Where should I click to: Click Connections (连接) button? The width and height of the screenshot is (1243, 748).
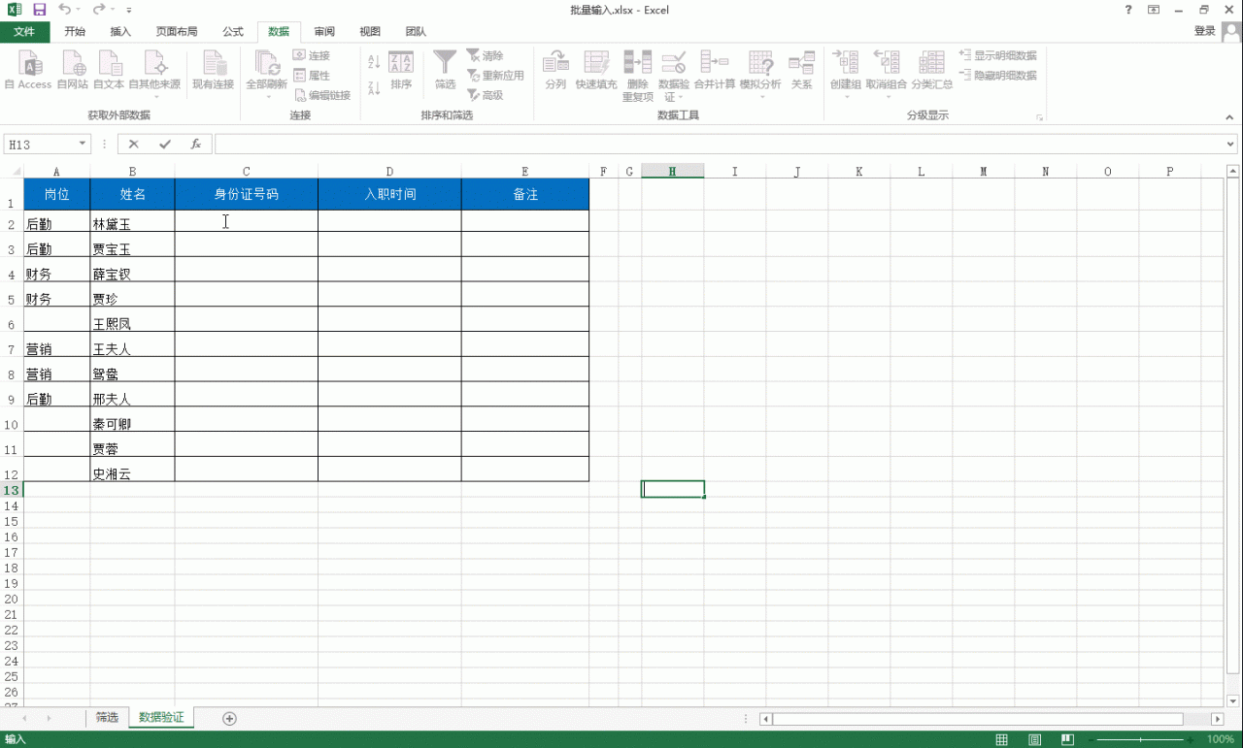[312, 55]
